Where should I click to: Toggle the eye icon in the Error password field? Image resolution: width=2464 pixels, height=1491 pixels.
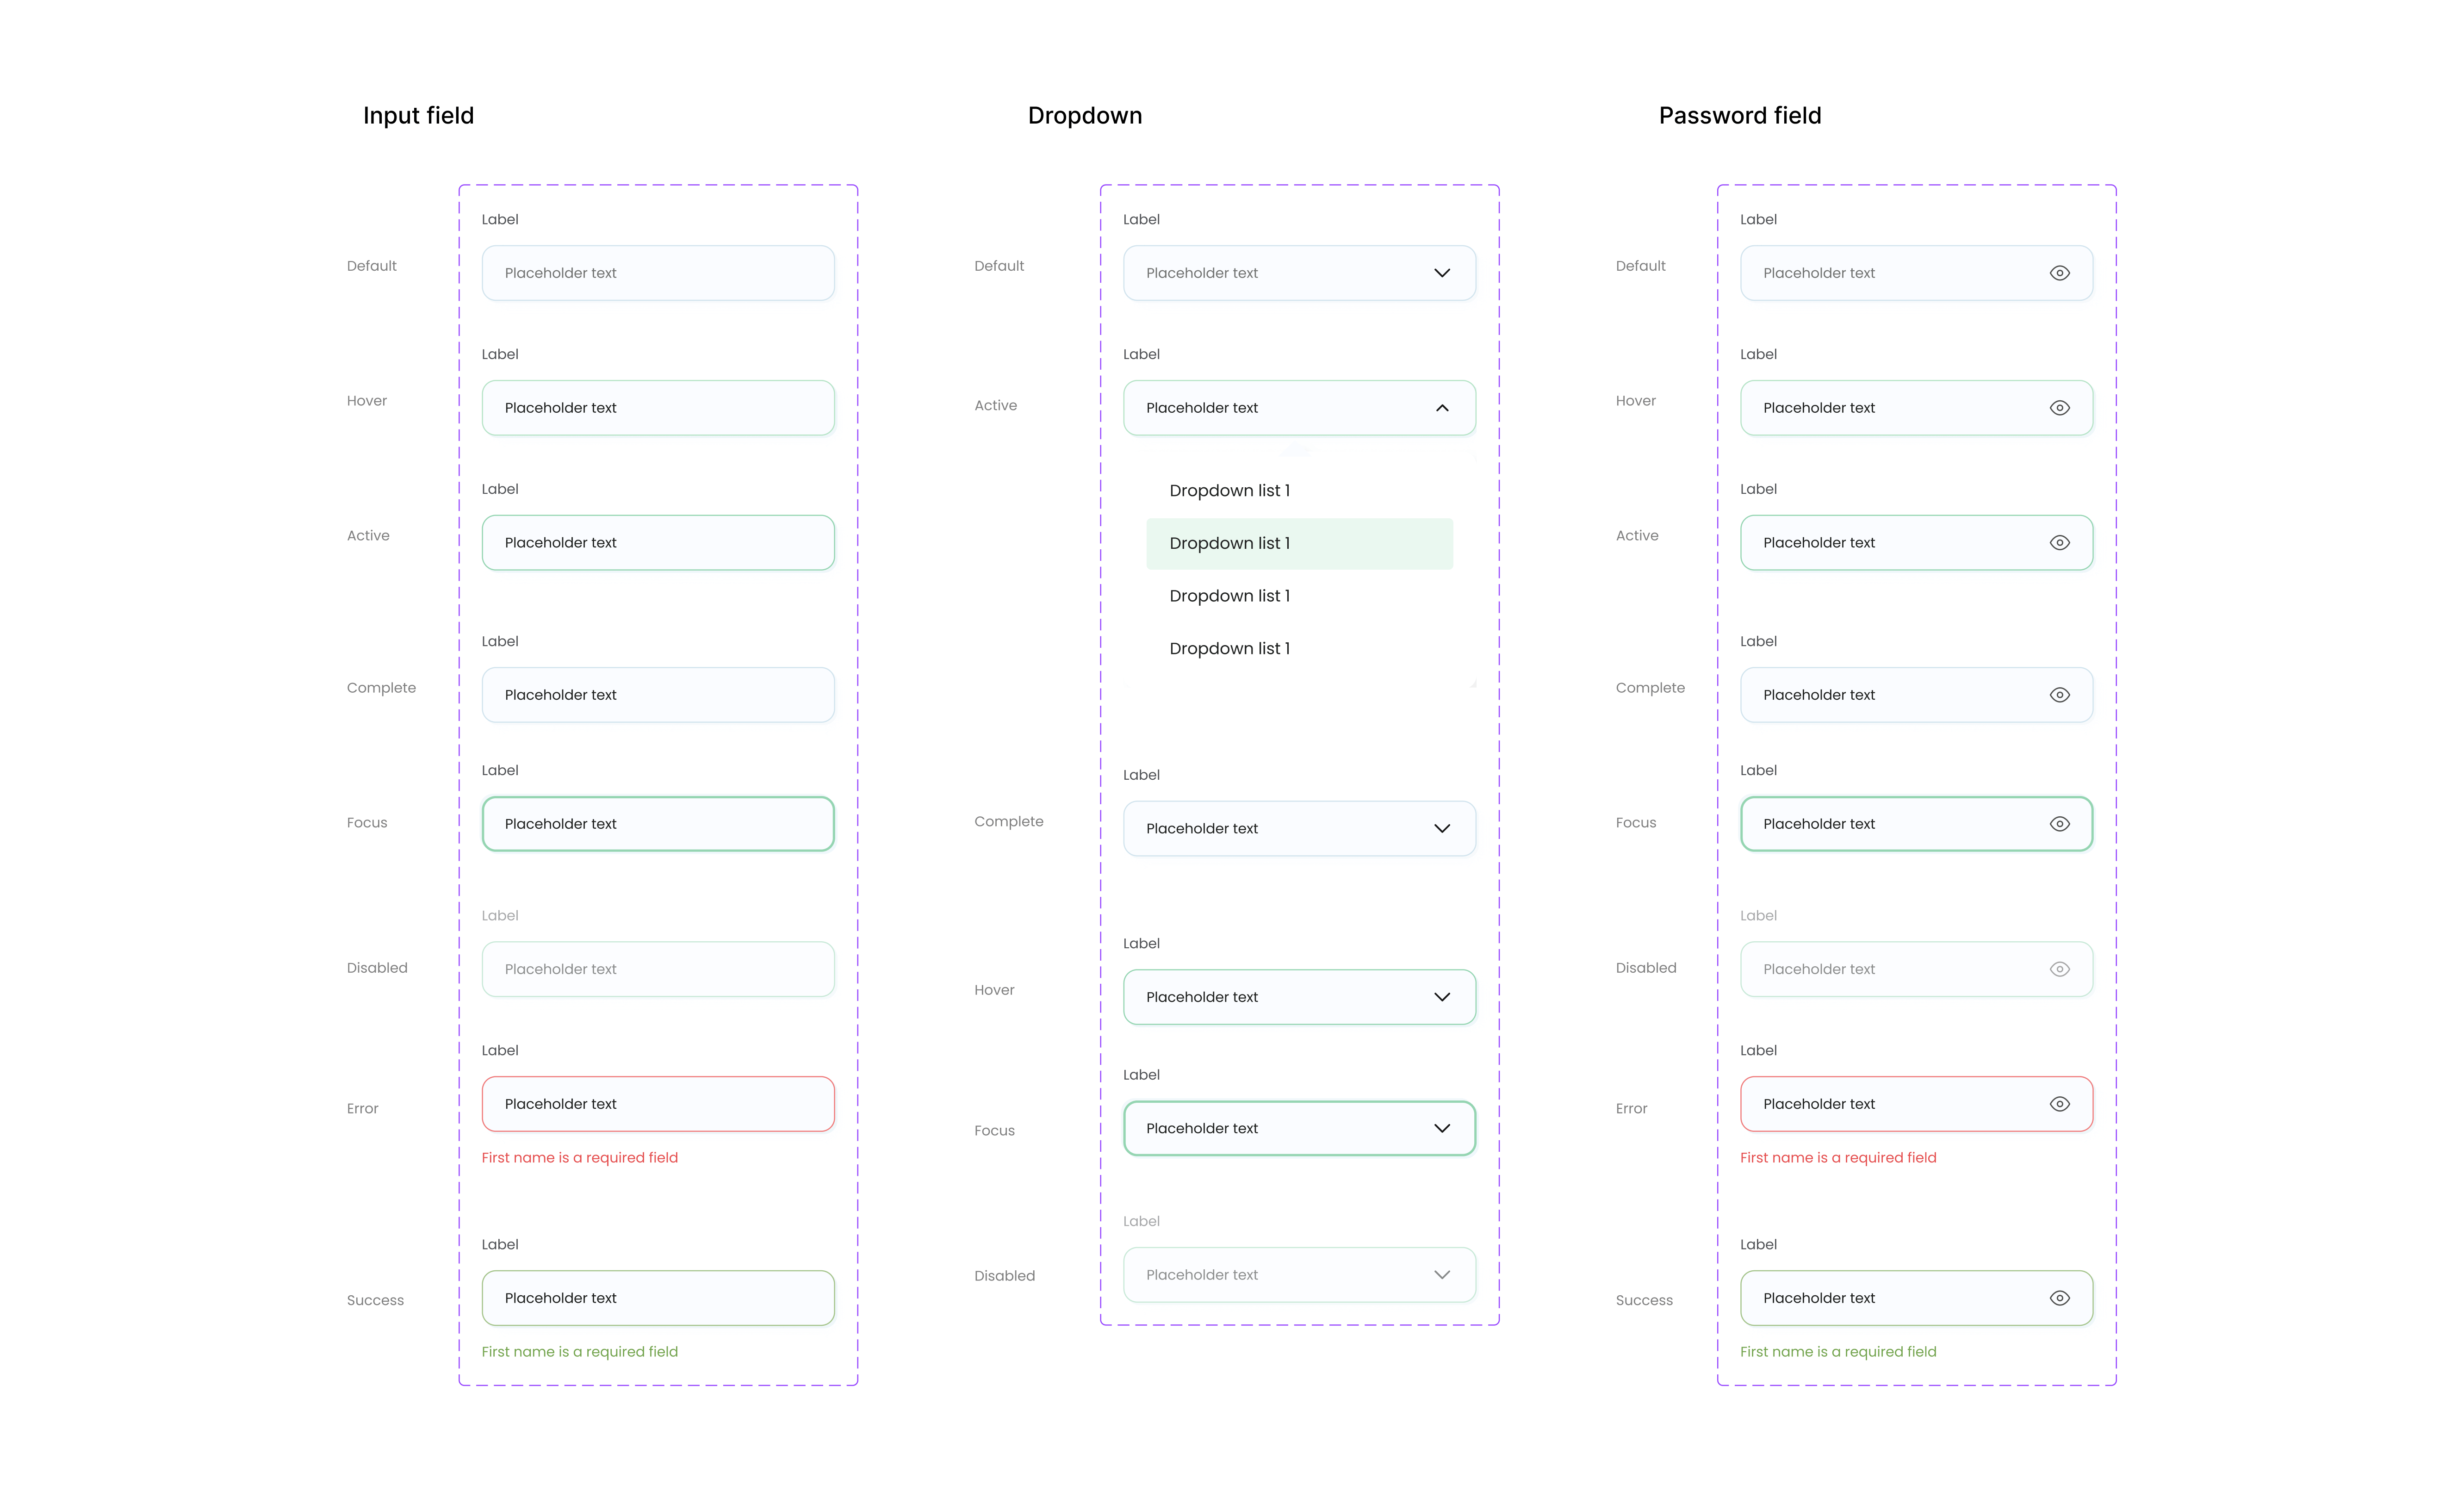2059,1104
